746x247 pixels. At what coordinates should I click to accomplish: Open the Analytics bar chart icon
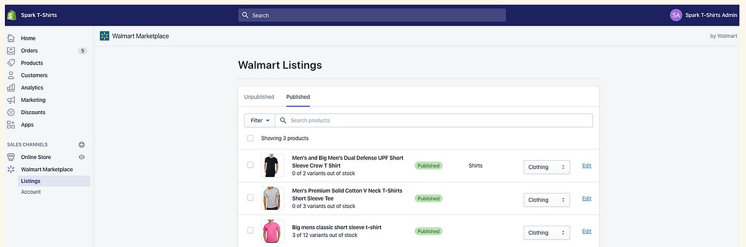coord(11,88)
